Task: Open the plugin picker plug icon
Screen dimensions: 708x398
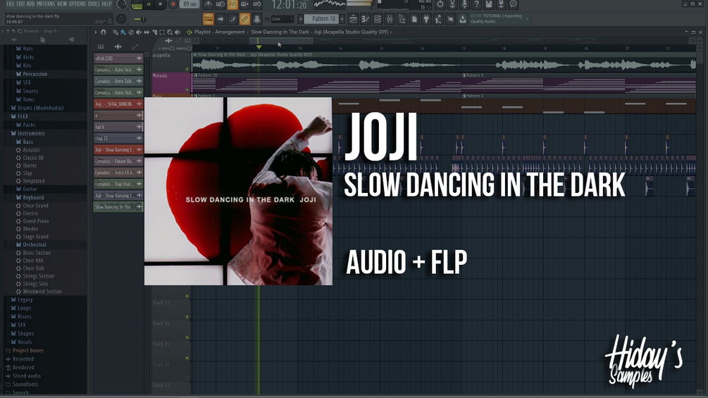Action: pyautogui.click(x=426, y=19)
